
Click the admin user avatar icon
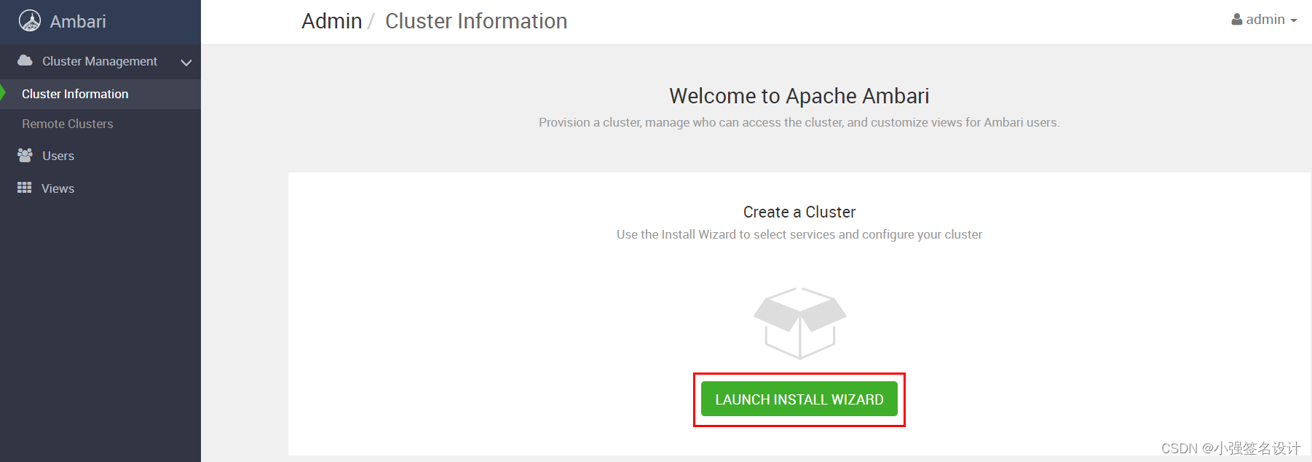[x=1236, y=20]
